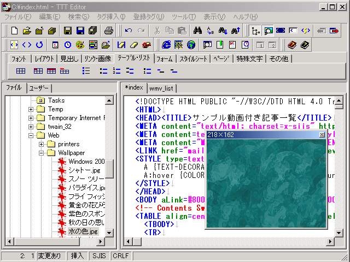This screenshot has width=350, height=262.
Task: Select the 水の色.jpg file
Action: click(83, 231)
